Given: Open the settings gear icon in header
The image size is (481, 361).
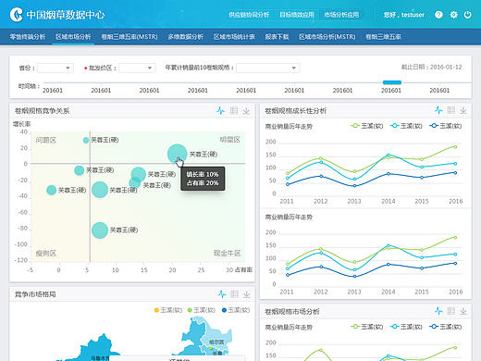Looking at the screenshot, I should point(453,15).
